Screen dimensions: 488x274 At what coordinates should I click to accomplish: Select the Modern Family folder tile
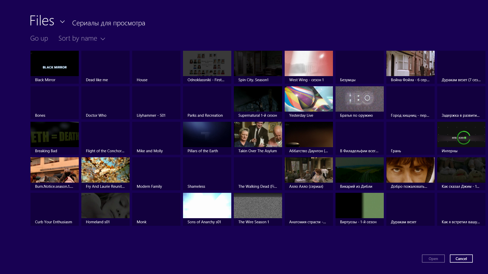pos(156,174)
